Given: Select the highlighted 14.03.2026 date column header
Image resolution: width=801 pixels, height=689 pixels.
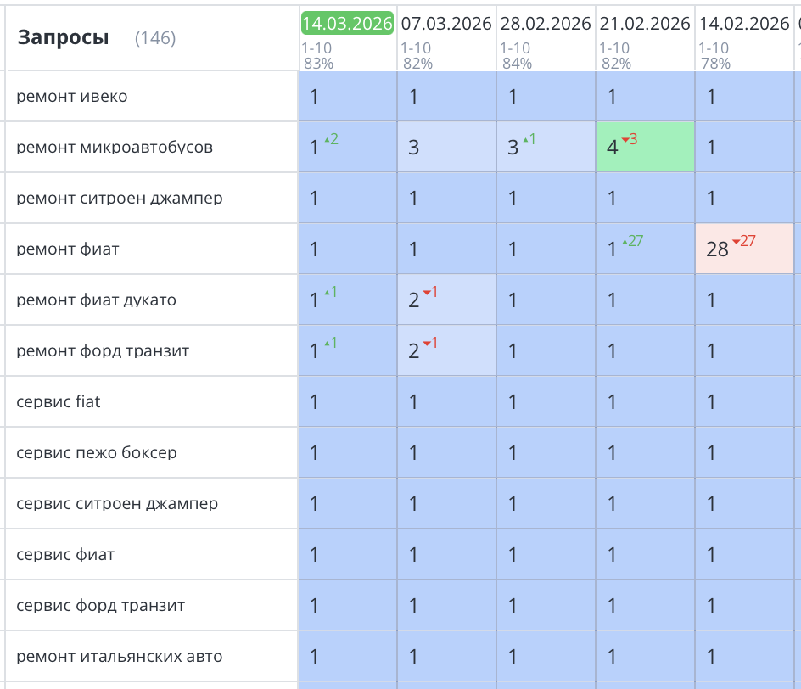Looking at the screenshot, I should (x=347, y=24).
